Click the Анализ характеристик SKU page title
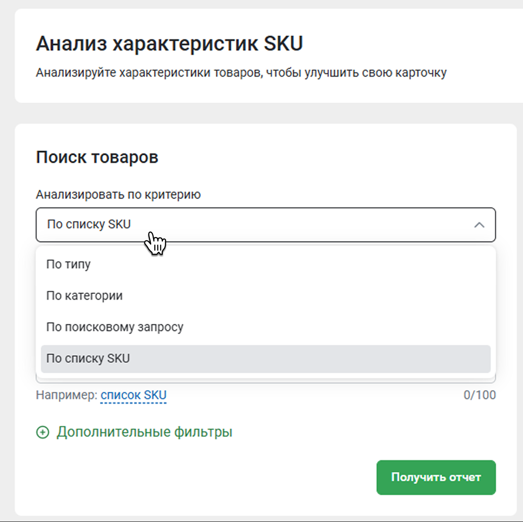Screen dimensions: 523x522 pyautogui.click(x=169, y=44)
